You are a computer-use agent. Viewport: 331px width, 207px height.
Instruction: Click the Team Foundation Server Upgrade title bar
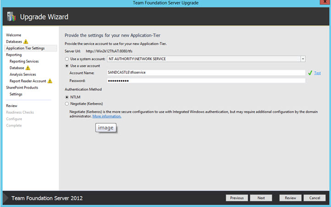tap(165, 3)
